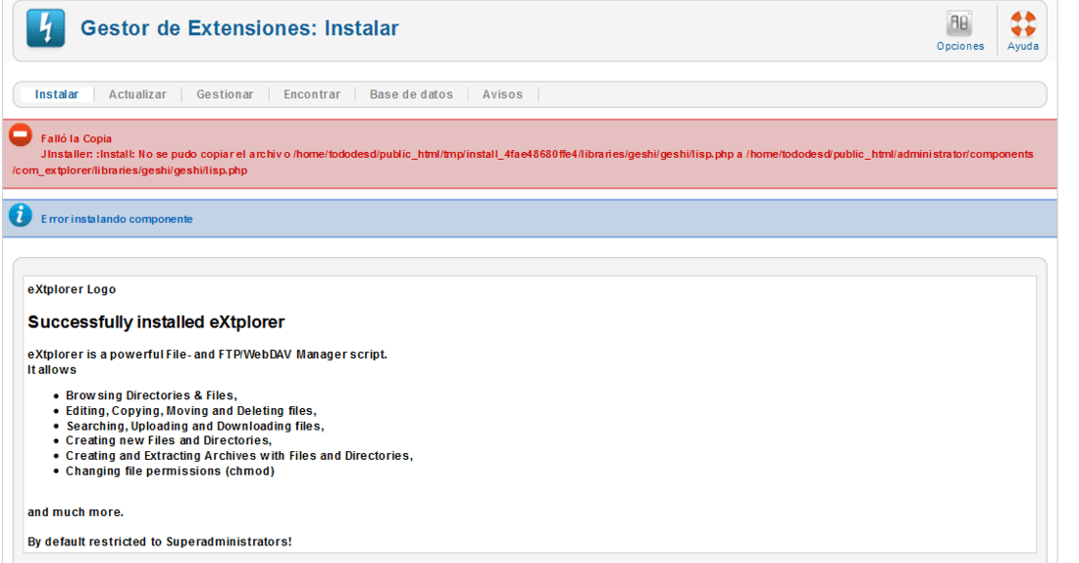Click 'By default restricted to Superadministrators!' text
The image size is (1079, 563).
160,541
